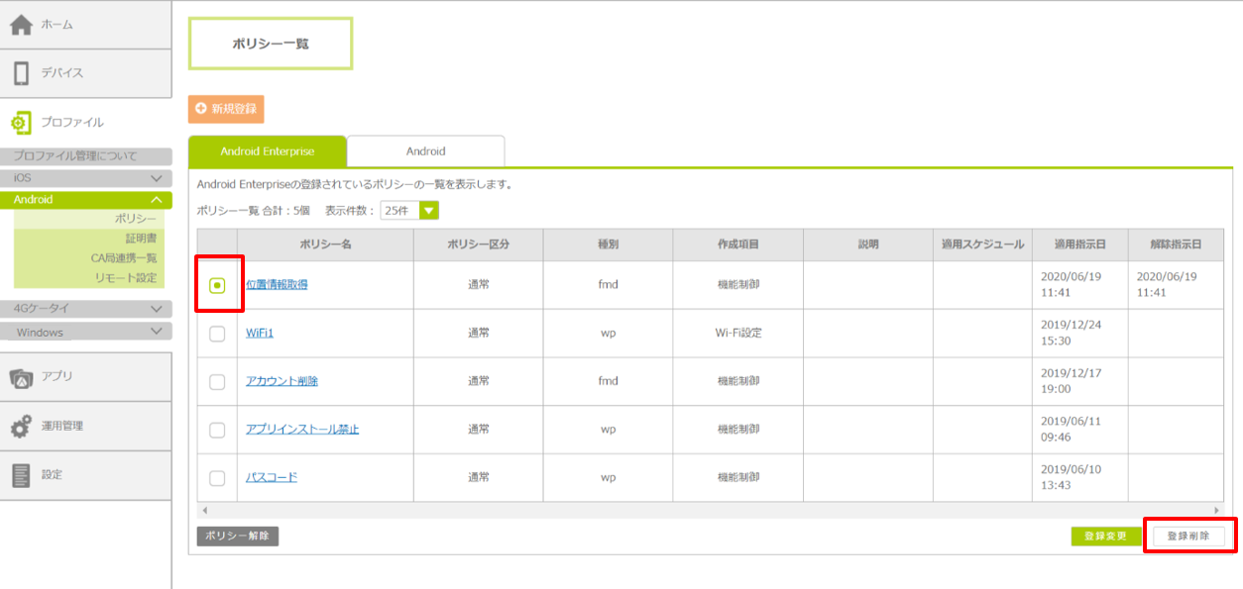Click the Operations Management gears icon
This screenshot has width=1243, height=589.
pyautogui.click(x=22, y=427)
